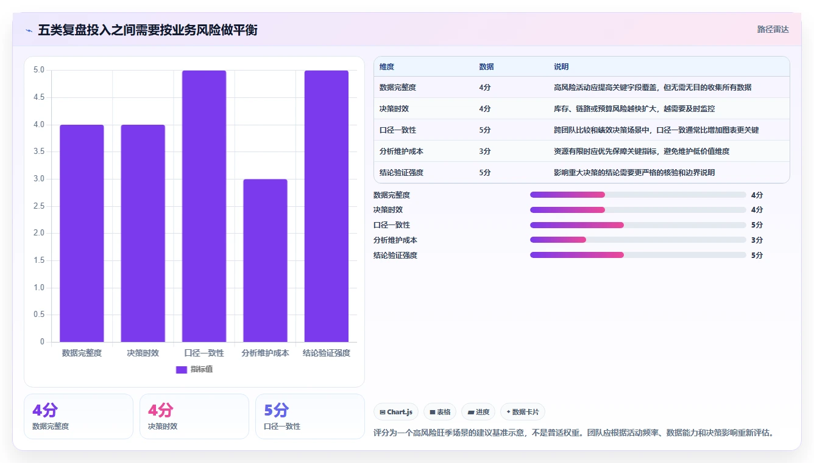Click the 数据完整度 bar in the chart
The width and height of the screenshot is (814, 463).
(x=82, y=233)
